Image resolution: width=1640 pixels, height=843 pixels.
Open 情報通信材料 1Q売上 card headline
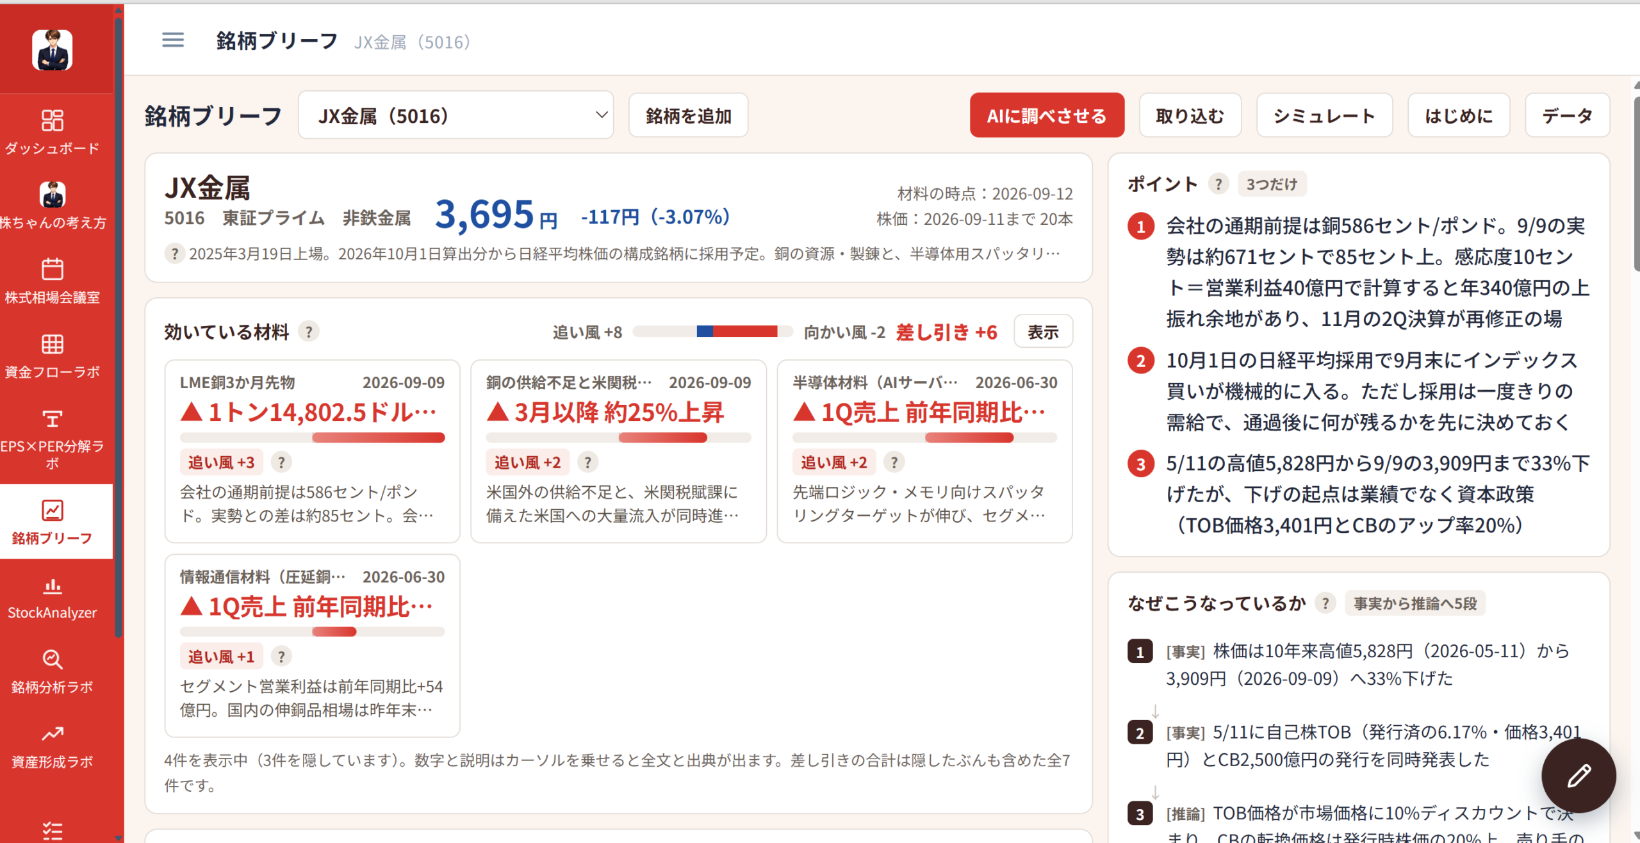(306, 606)
